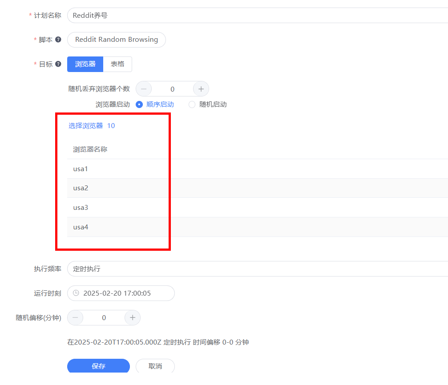Select the usa1 browser row
This screenshot has height=385, width=448.
81,168
